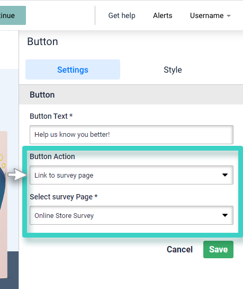Switch to the Settings tab

(73, 69)
